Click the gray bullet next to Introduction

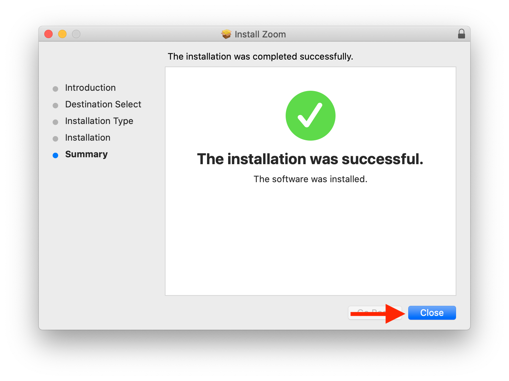[x=55, y=89]
